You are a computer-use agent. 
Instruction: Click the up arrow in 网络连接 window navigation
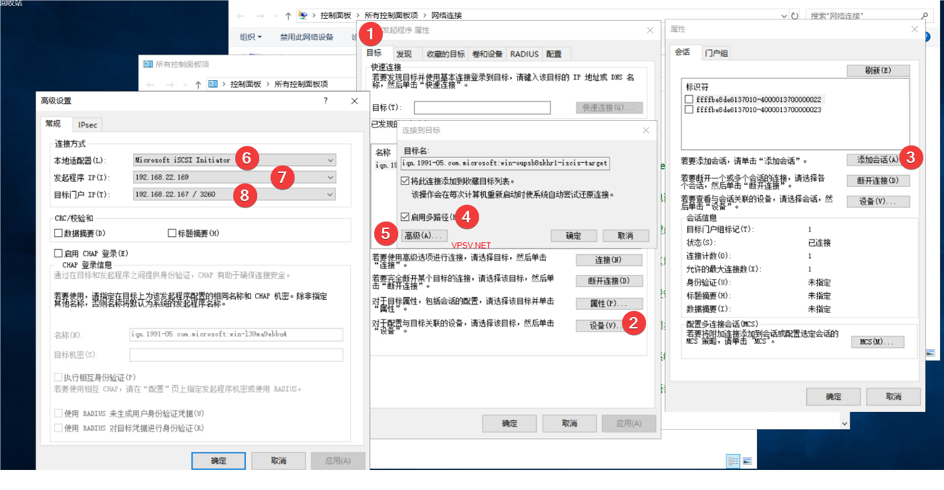click(x=288, y=15)
